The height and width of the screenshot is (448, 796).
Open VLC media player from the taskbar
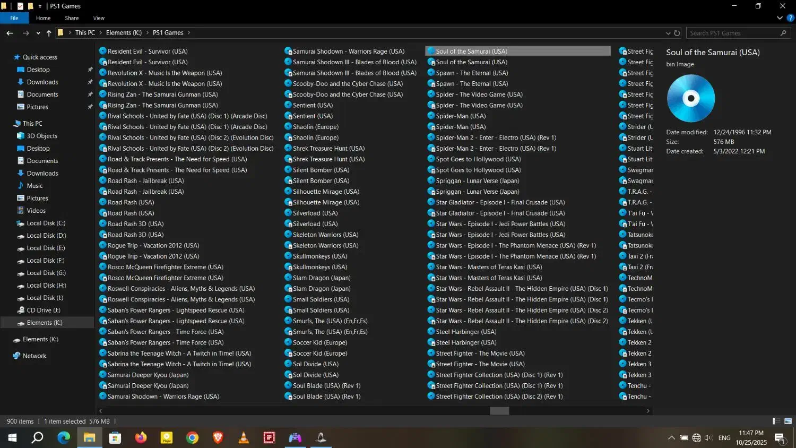[x=244, y=438]
